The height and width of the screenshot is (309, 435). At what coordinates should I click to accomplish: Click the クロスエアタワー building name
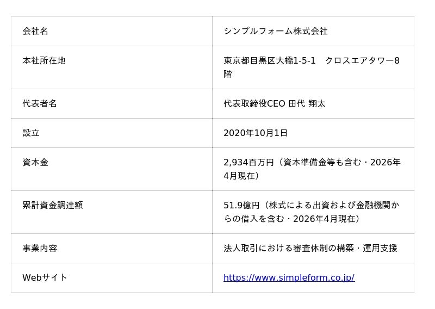click(x=359, y=61)
